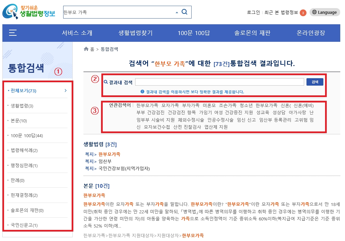Select 법령해석례(2) in sidebar
Screen dimensions: 345x241
[x=24, y=150]
